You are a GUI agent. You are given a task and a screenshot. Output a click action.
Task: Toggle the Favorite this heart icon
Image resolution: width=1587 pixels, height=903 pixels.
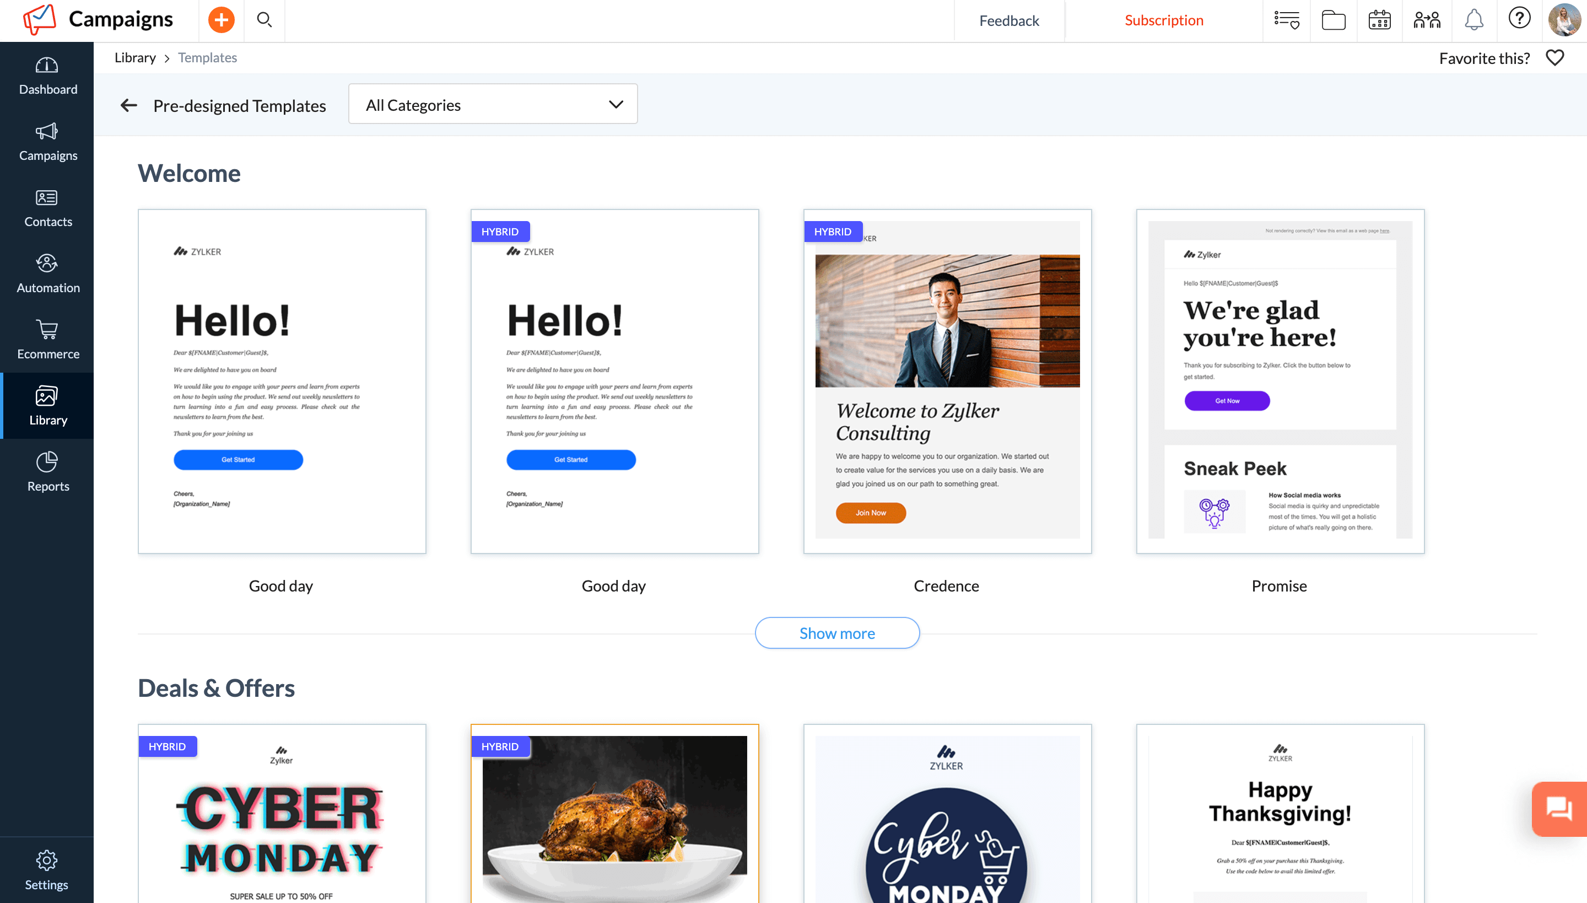[x=1554, y=57]
